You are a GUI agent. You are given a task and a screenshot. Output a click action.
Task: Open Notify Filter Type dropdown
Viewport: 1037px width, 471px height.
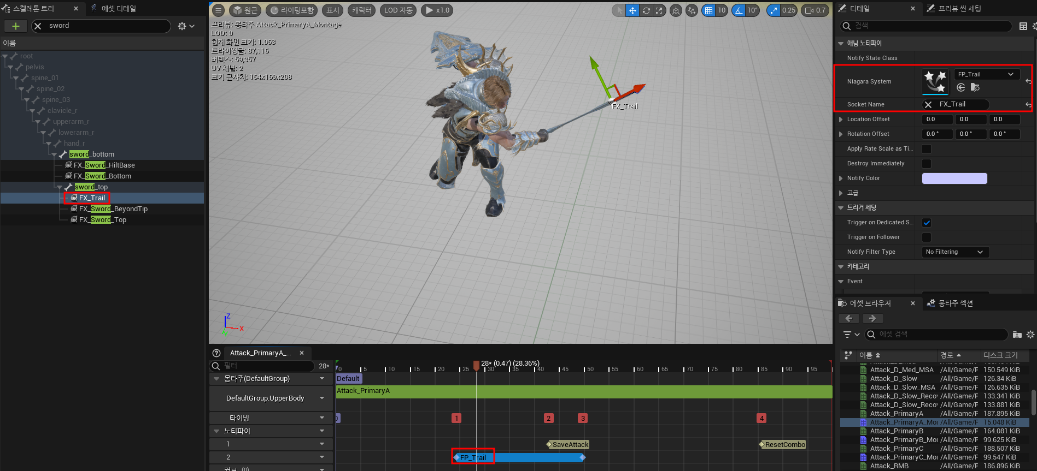coord(956,252)
